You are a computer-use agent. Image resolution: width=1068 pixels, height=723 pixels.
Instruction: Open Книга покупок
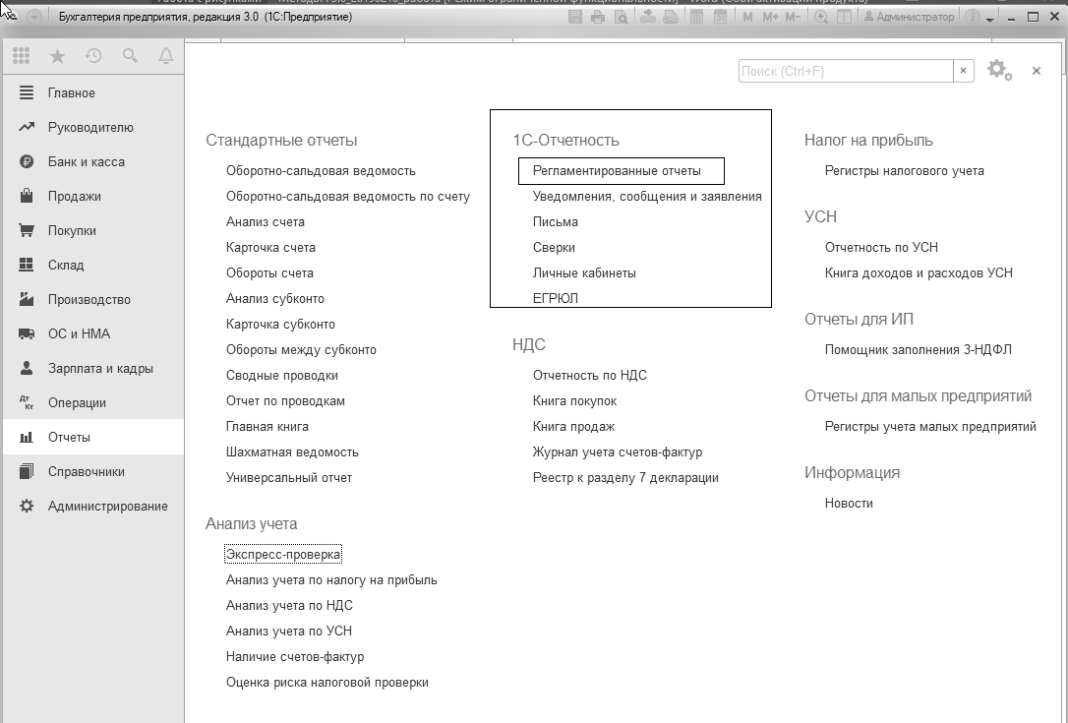pos(575,400)
